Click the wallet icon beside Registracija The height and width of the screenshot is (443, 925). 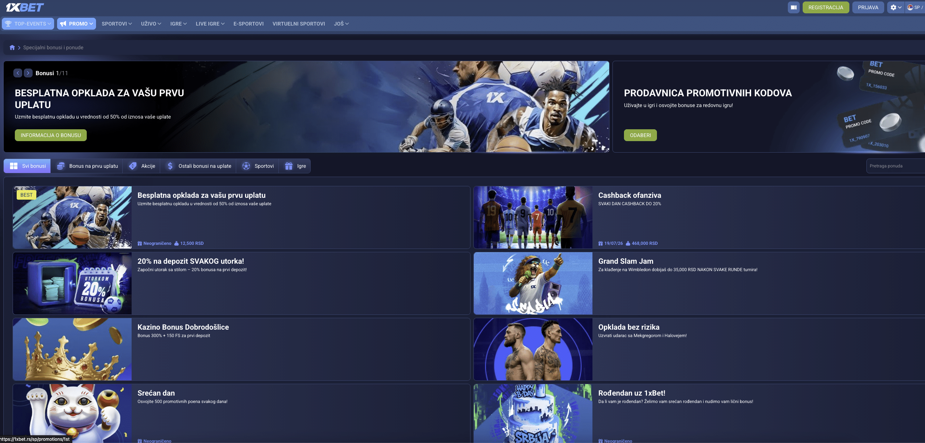click(x=794, y=7)
